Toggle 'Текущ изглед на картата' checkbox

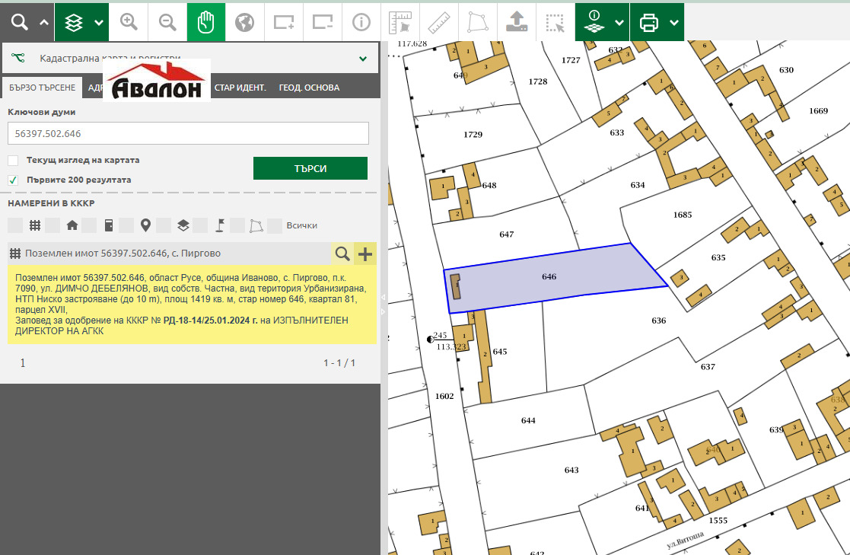pyautogui.click(x=13, y=161)
